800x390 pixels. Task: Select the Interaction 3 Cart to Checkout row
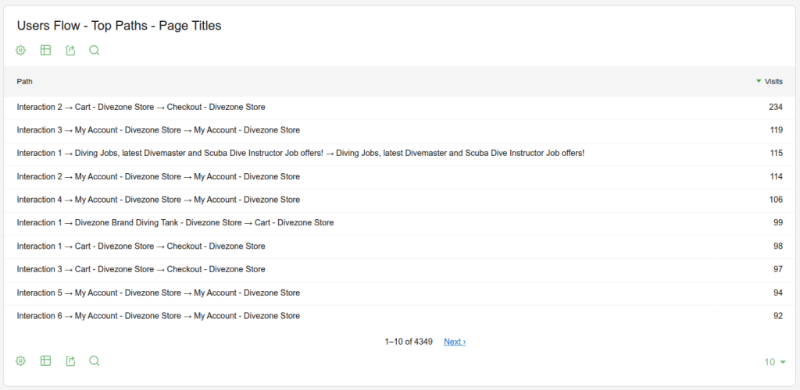[x=400, y=269]
